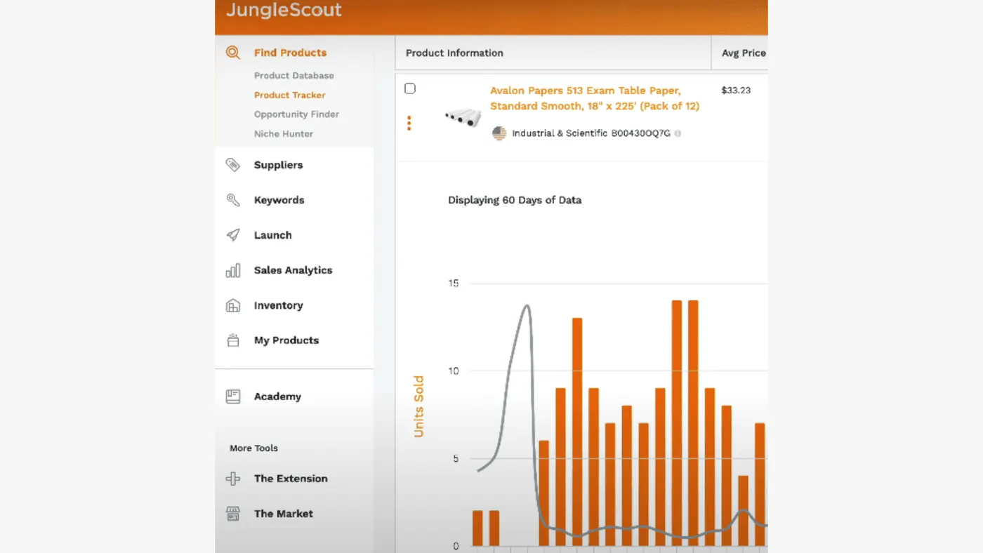Click the My Products box icon

point(233,340)
